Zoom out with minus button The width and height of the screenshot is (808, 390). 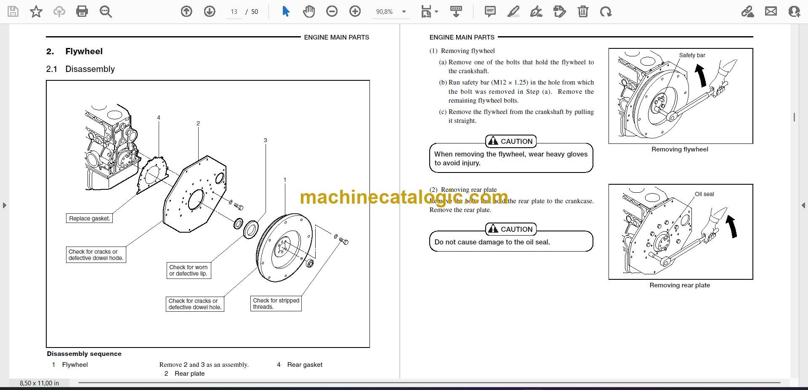[332, 11]
